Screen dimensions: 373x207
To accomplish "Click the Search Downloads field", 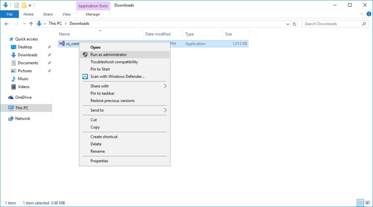I will coord(335,24).
